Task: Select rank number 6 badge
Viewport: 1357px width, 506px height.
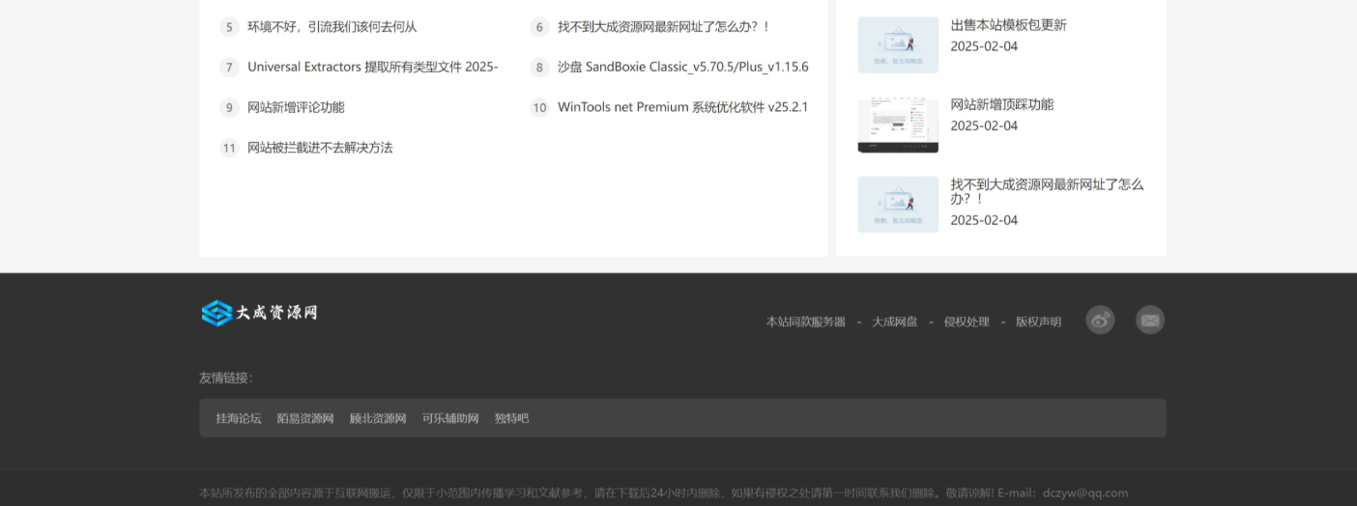Action: 539,27
